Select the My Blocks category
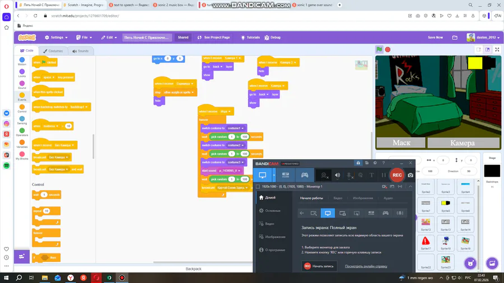This screenshot has height=283, width=504. coord(22,155)
